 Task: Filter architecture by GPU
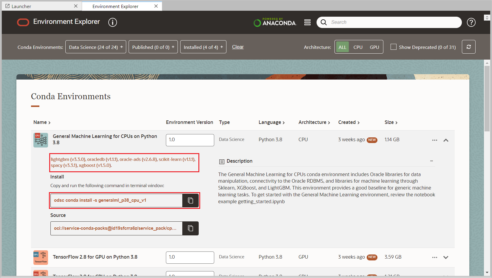tap(374, 47)
